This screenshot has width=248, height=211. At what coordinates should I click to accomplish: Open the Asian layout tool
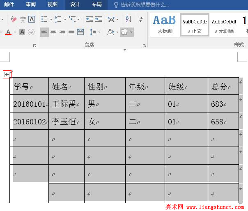coord(111,19)
